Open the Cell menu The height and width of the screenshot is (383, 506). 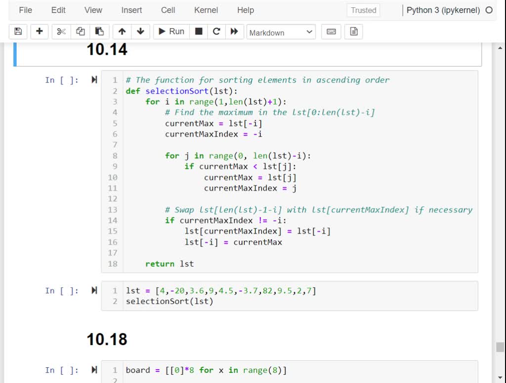tap(168, 10)
